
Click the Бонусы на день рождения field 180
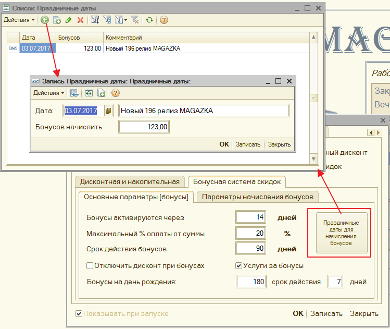251,282
